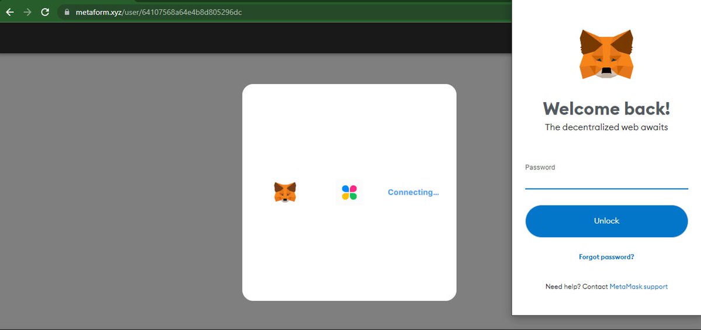Select the metaform.xyz URL in address bar

158,12
